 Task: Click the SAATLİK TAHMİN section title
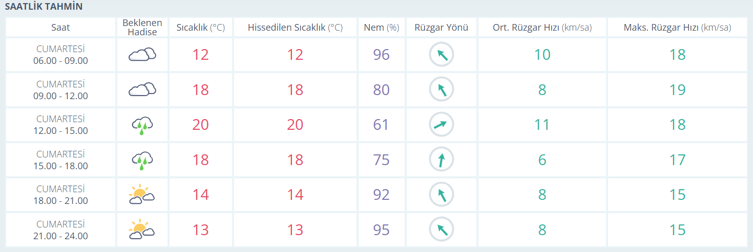click(x=44, y=7)
